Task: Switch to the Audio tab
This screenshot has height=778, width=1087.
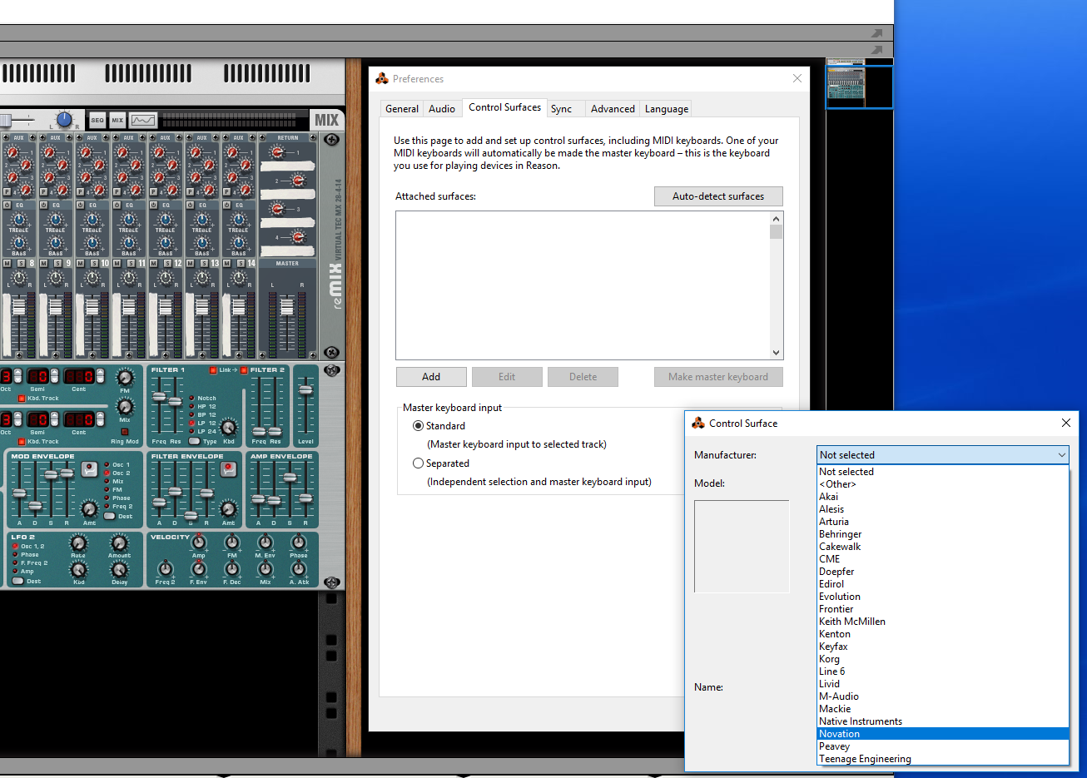Action: [442, 109]
